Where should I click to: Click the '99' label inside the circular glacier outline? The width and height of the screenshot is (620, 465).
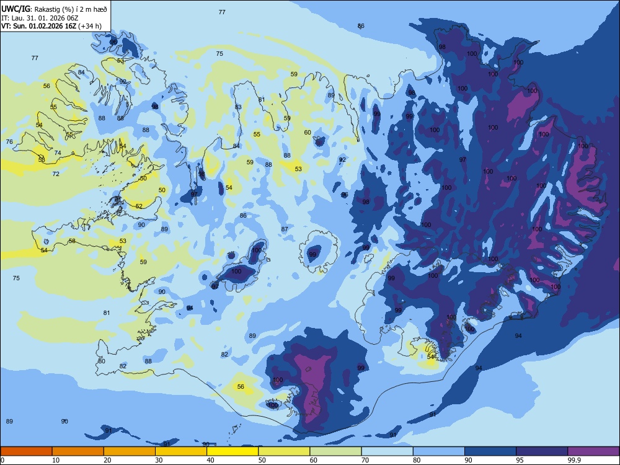click(312, 254)
